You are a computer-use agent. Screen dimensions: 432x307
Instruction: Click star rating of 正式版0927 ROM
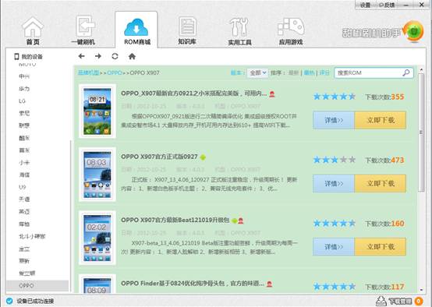335,160
